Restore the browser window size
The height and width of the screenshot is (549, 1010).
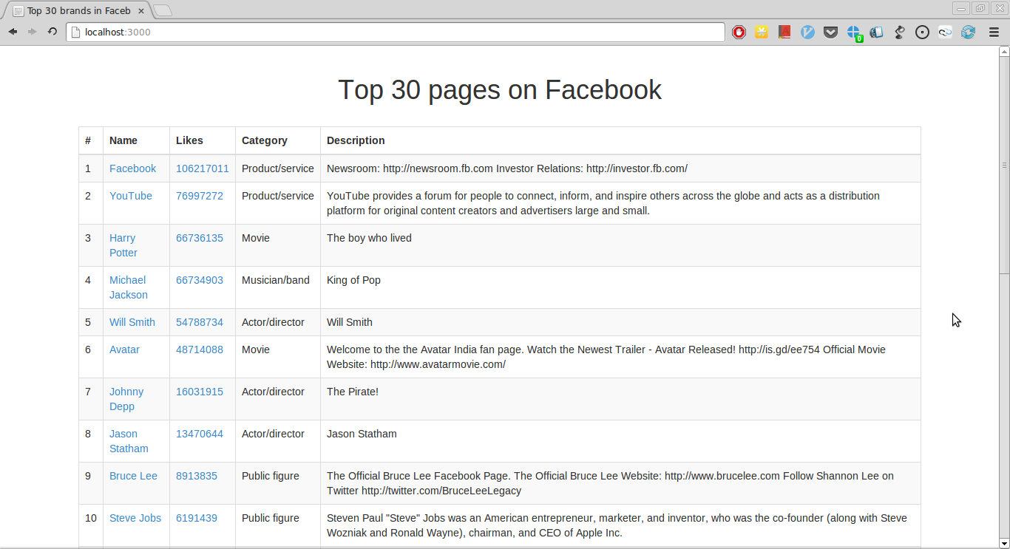pos(980,8)
